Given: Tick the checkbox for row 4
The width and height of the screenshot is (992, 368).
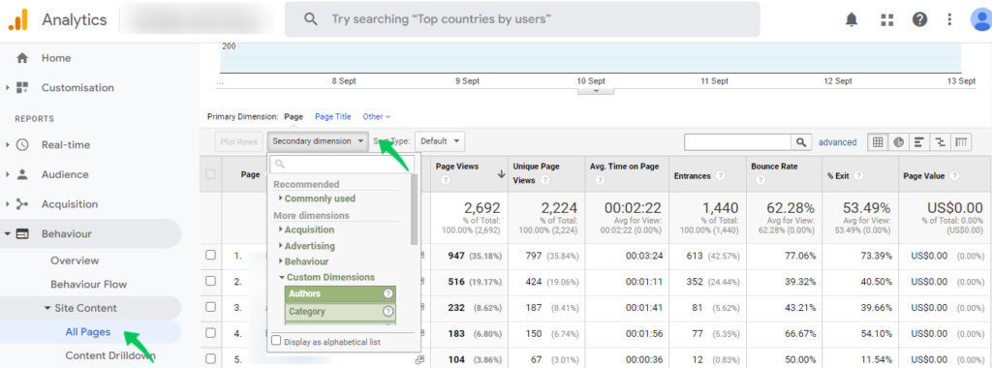Looking at the screenshot, I should 210,332.
